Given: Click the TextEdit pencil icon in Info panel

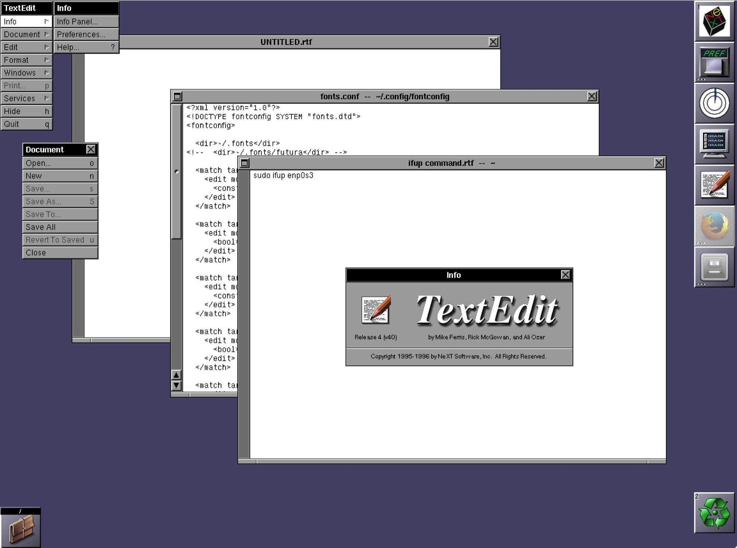Looking at the screenshot, I should pyautogui.click(x=376, y=309).
